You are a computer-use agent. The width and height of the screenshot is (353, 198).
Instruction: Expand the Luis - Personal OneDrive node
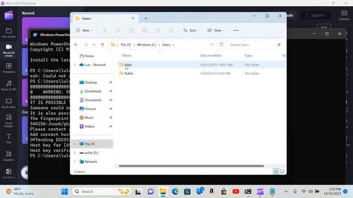(75, 65)
